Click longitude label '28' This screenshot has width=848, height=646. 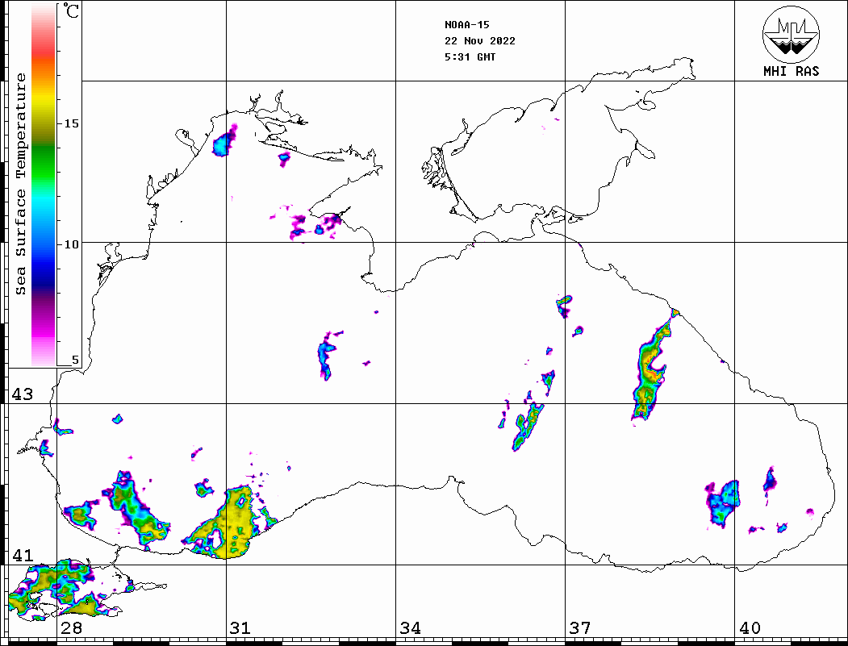(x=71, y=628)
